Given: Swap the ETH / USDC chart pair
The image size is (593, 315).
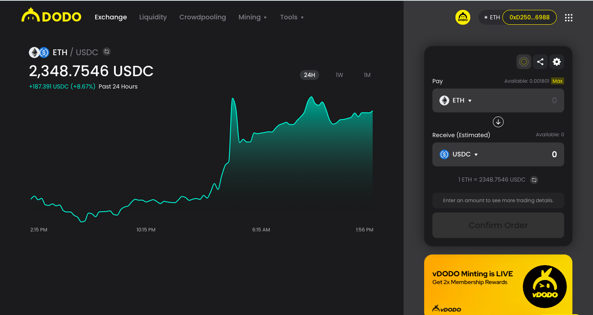Looking at the screenshot, I should point(107,51).
